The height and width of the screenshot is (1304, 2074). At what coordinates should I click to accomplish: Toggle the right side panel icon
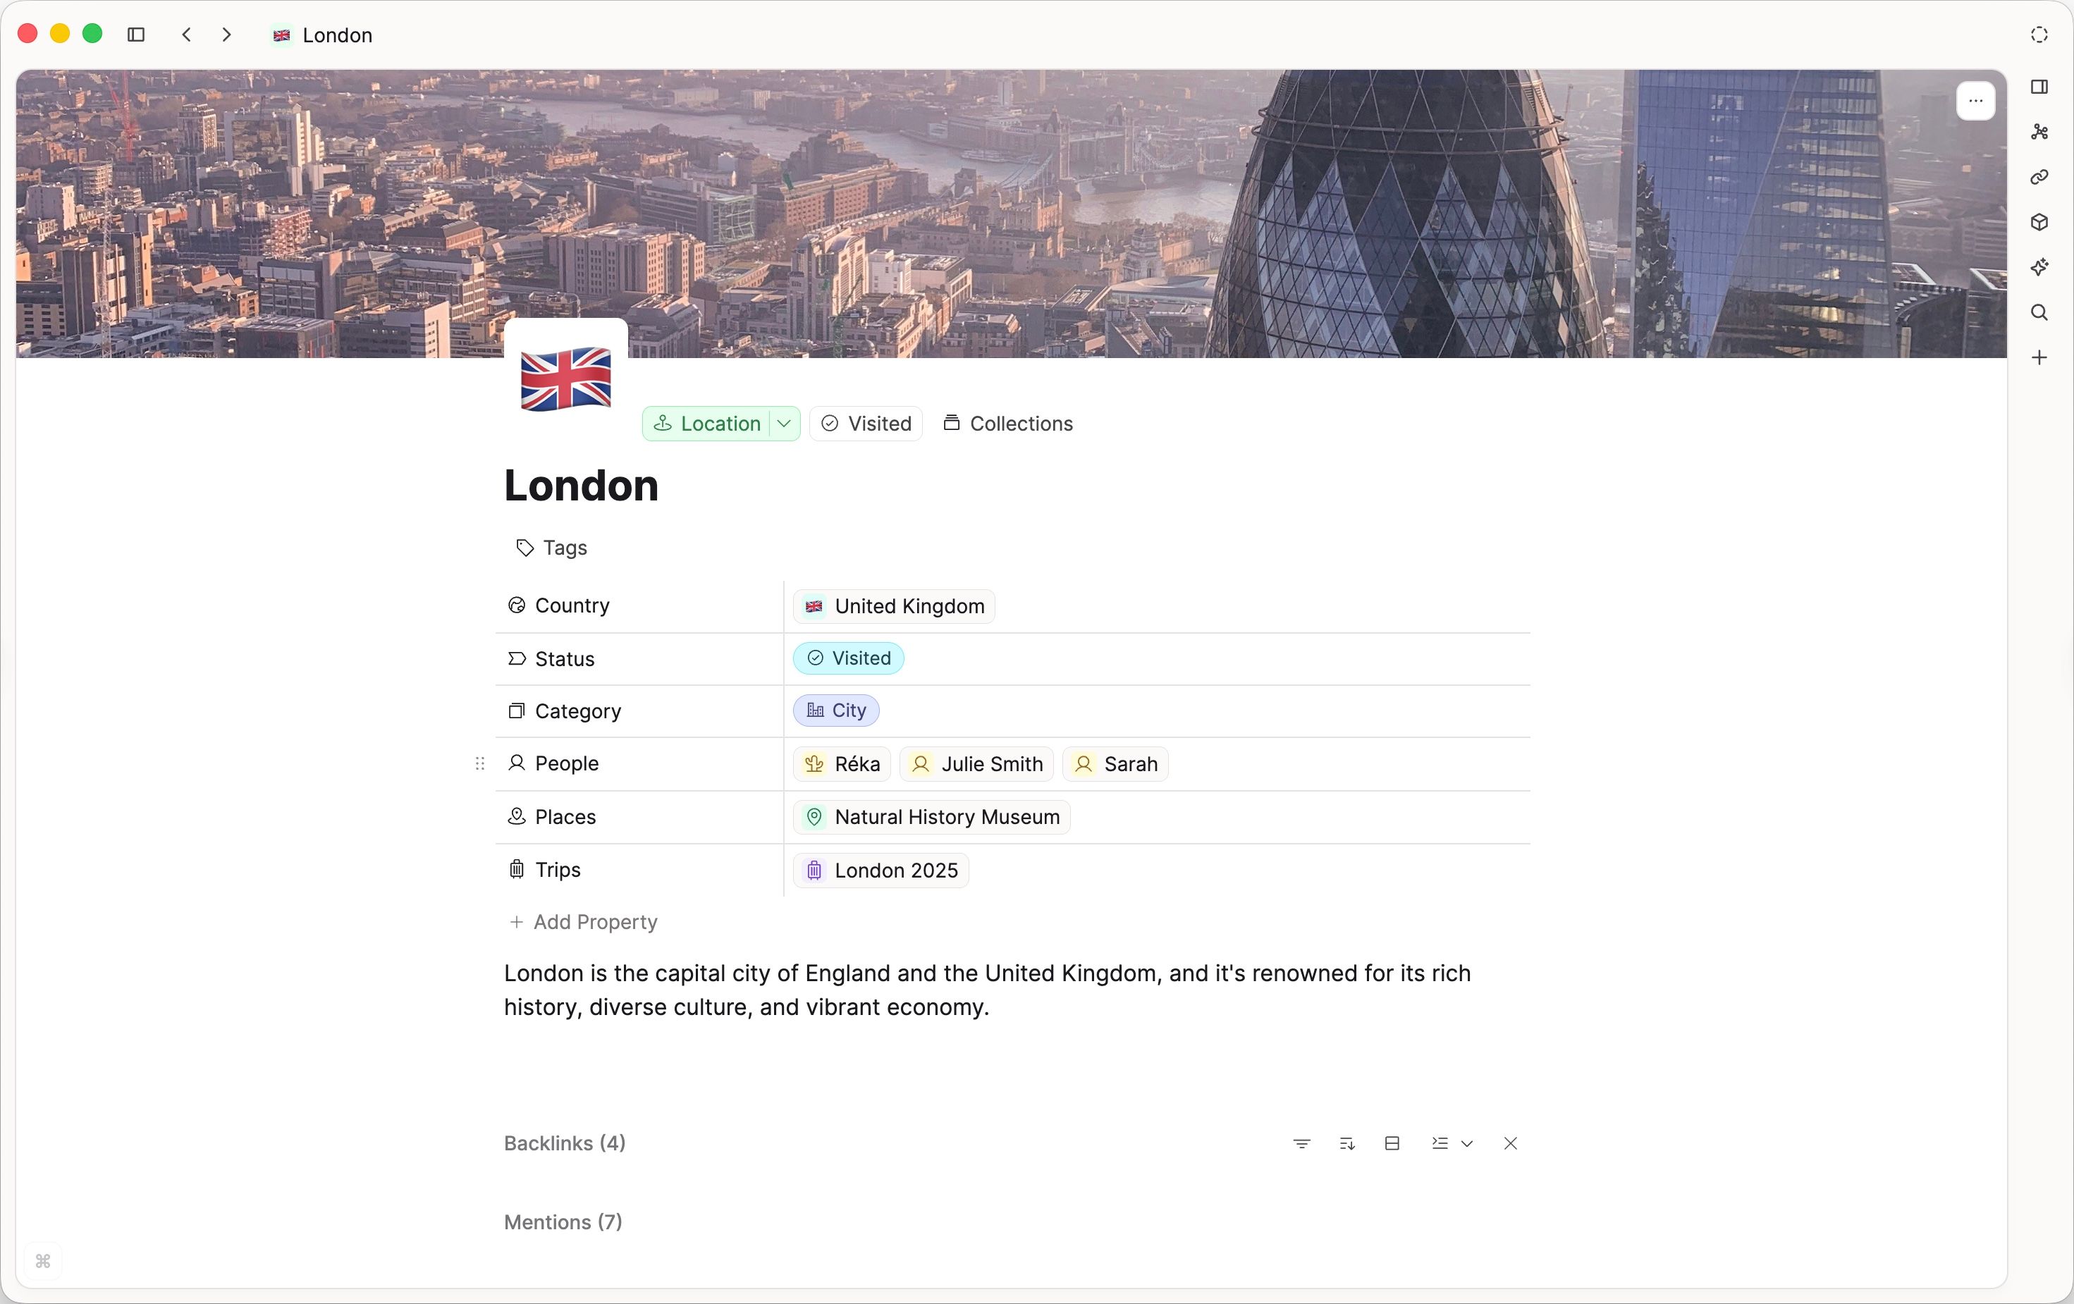point(2039,86)
